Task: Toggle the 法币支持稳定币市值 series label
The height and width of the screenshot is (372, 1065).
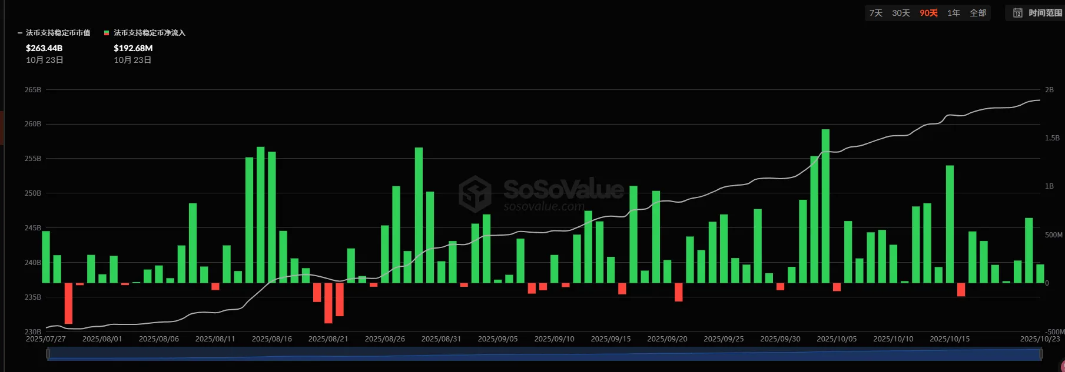Action: point(58,33)
